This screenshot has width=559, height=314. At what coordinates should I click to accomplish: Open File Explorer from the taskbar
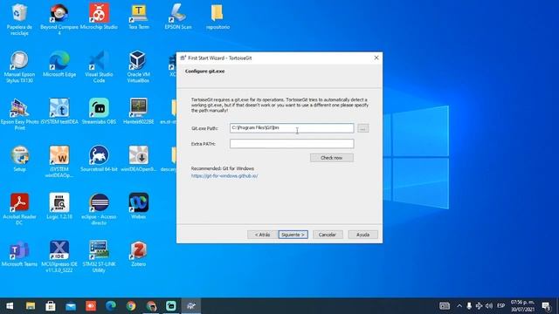pos(31,306)
